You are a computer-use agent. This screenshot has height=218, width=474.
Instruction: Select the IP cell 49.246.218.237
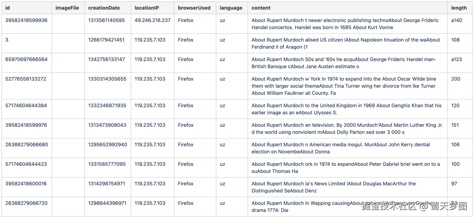point(152,20)
